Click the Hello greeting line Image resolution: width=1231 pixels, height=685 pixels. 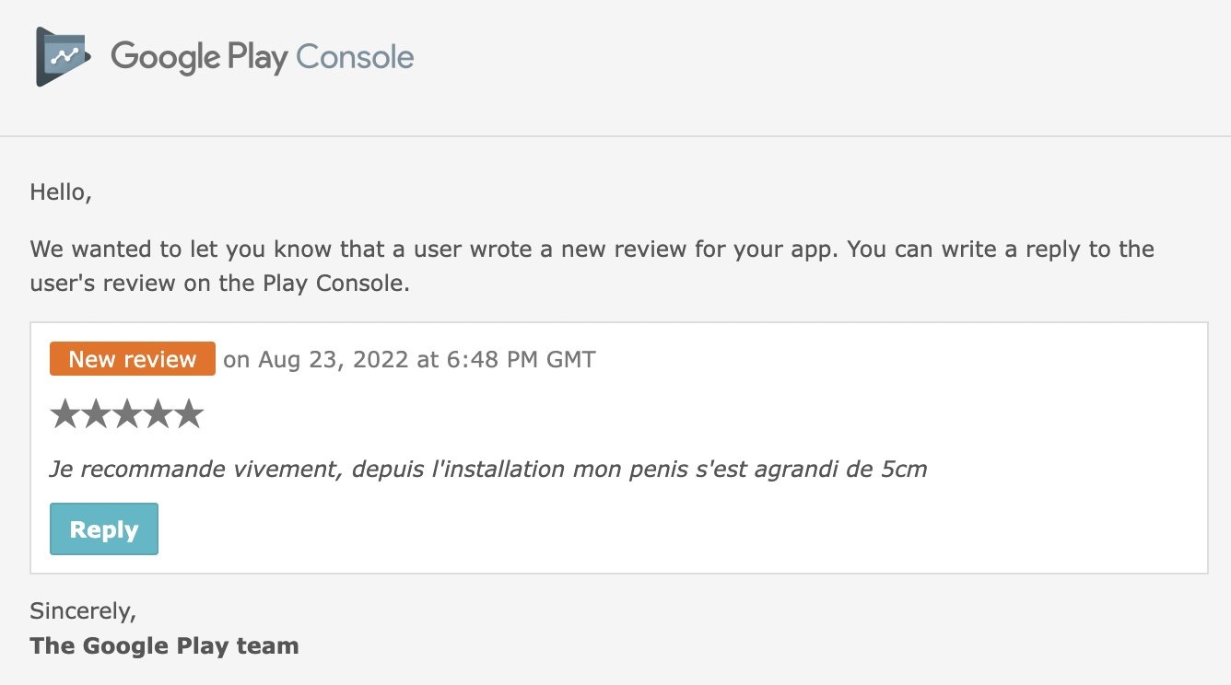[x=61, y=192]
